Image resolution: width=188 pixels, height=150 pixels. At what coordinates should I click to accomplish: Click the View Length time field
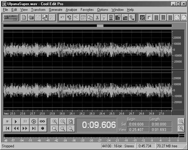pyautogui.click(x=161, y=130)
